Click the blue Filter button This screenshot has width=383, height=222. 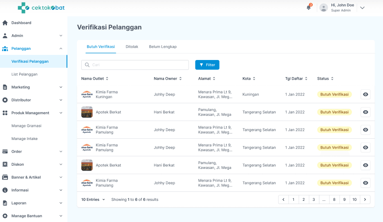click(x=207, y=65)
